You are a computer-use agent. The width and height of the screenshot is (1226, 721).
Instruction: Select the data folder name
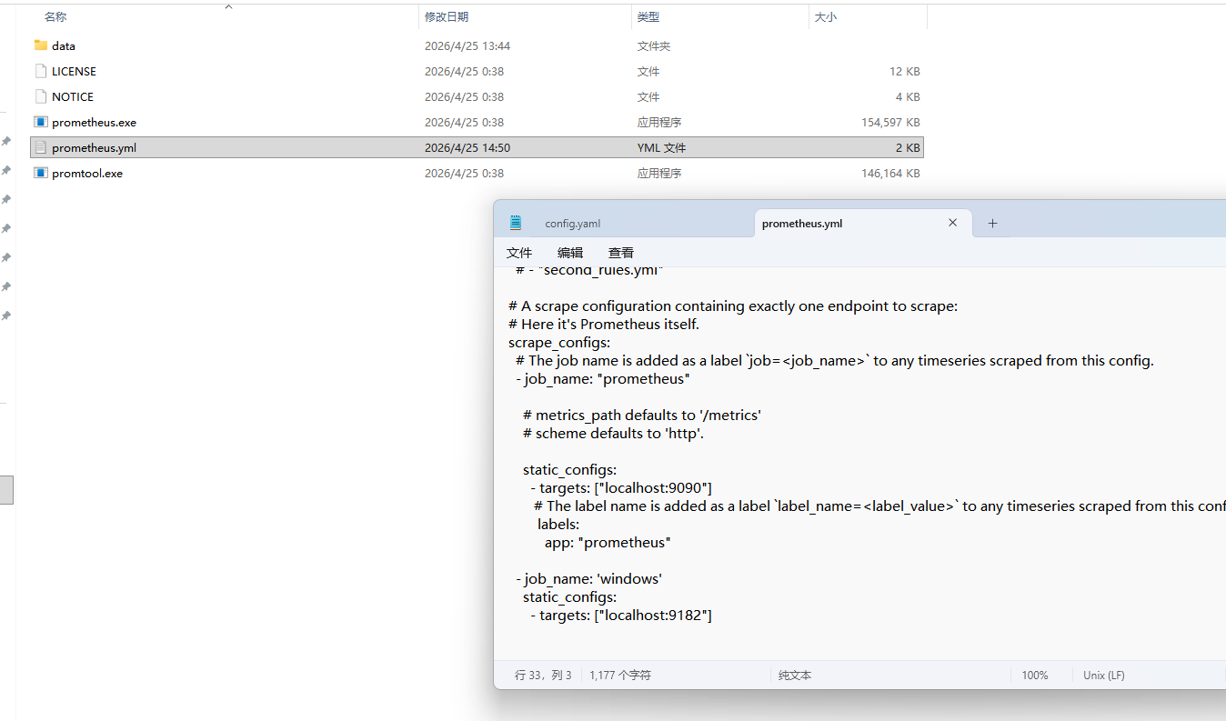coord(64,46)
